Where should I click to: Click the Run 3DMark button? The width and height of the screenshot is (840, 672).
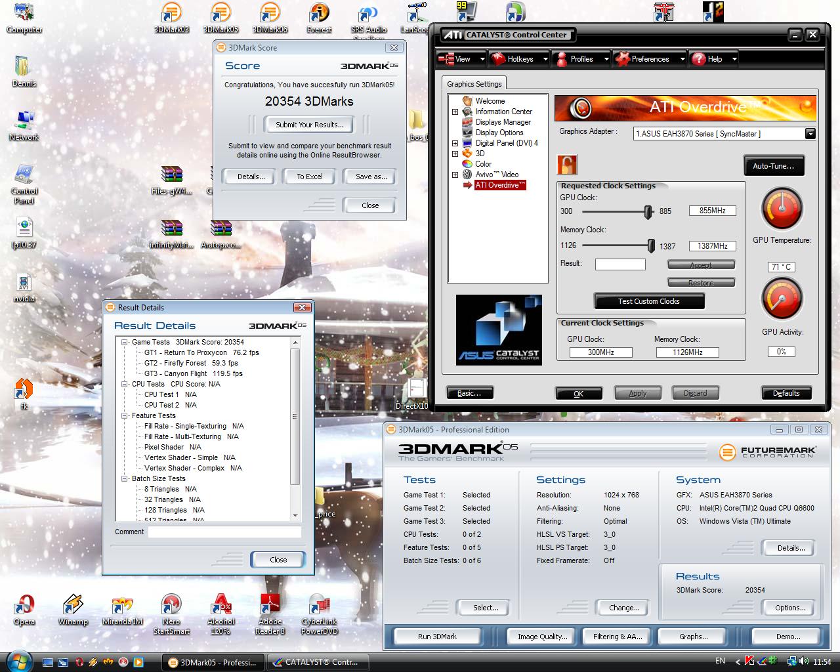click(x=437, y=637)
